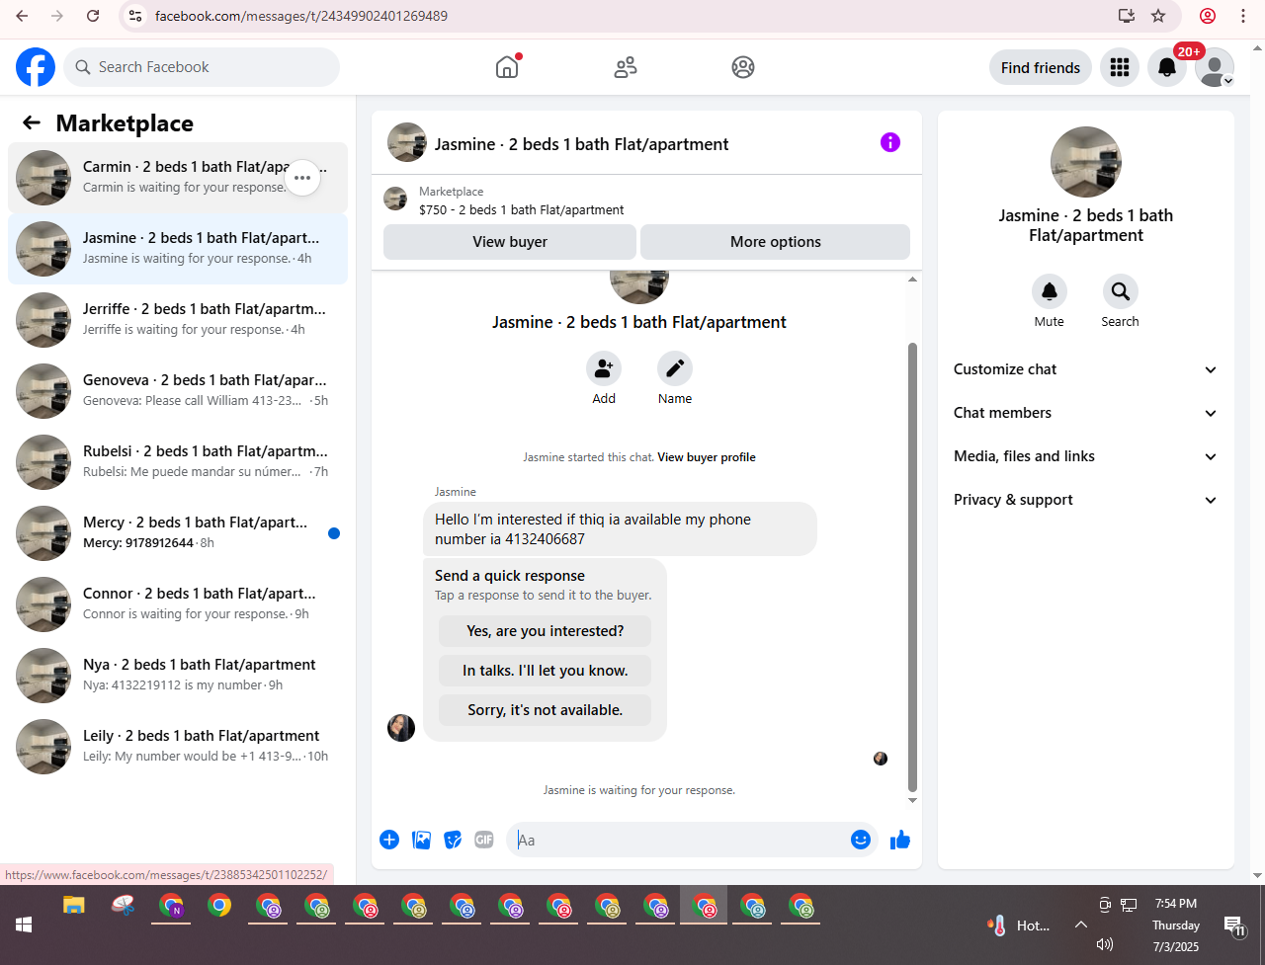1265x965 pixels.
Task: Open Connor's conversation in the list
Action: 178,604
